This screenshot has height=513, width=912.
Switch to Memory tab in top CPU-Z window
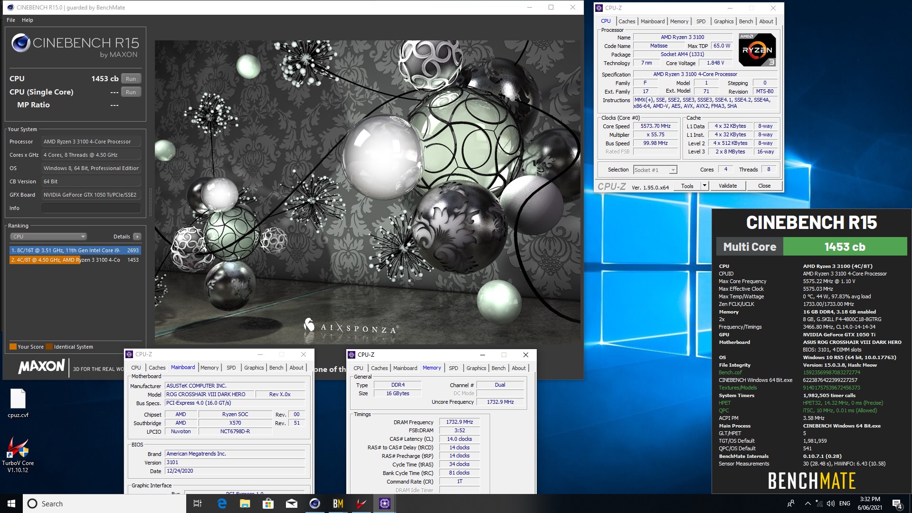pos(679,21)
